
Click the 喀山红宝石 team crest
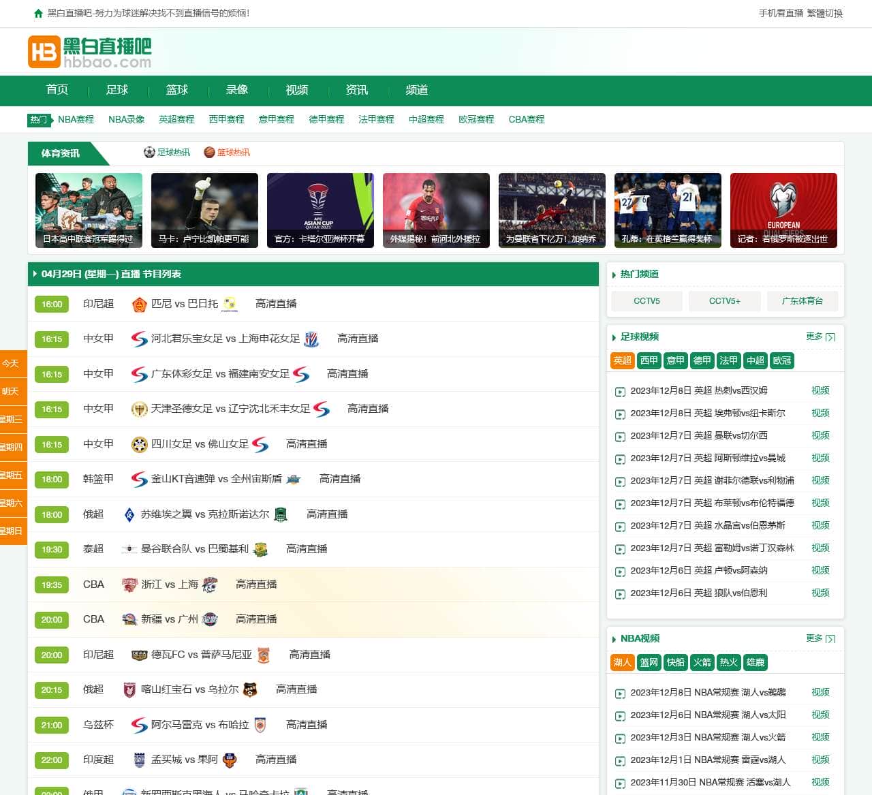pos(129,689)
